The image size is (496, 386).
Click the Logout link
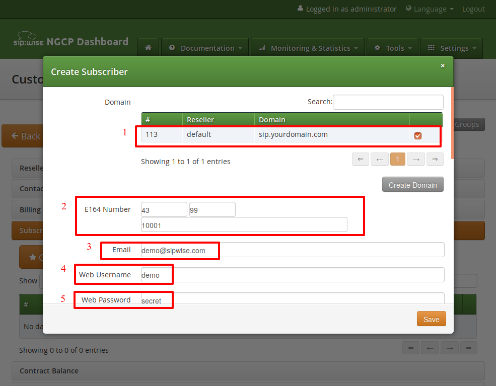pyautogui.click(x=473, y=9)
